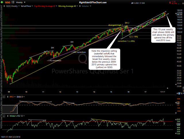The image size is (184, 139).
Task: Click the 'divergent high 1' label
Action: [x=116, y=25]
